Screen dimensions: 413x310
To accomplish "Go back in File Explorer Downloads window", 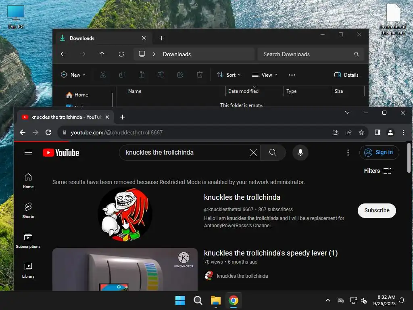I will pyautogui.click(x=63, y=54).
